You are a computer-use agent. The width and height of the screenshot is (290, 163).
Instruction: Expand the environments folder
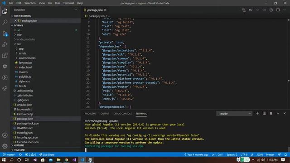(45, 58)
